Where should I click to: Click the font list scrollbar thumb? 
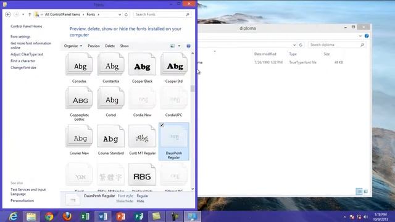coord(193,89)
